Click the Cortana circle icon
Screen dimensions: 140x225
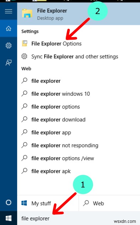coord(9,202)
